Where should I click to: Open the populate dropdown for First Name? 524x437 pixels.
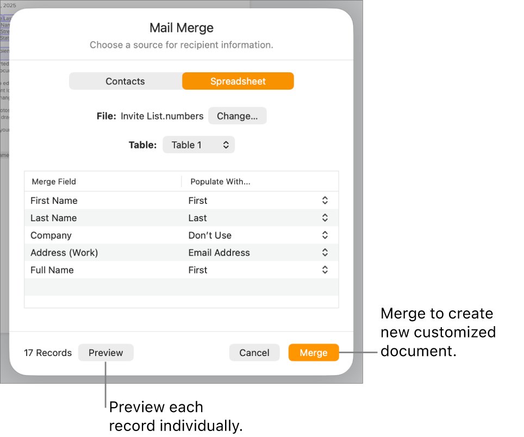tap(325, 200)
